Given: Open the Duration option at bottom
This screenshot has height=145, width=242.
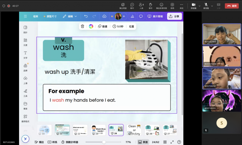Looking at the screenshot, I should pos(52,142).
